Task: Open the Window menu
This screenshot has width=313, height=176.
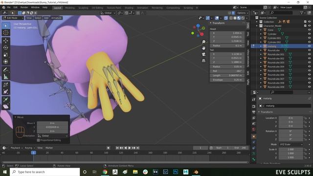Action: (35, 7)
